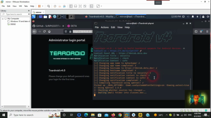Viewport: 211px width, 118px height.
Task: Switch to mirror@kali terminal taskbar window
Action: [x=131, y=17]
